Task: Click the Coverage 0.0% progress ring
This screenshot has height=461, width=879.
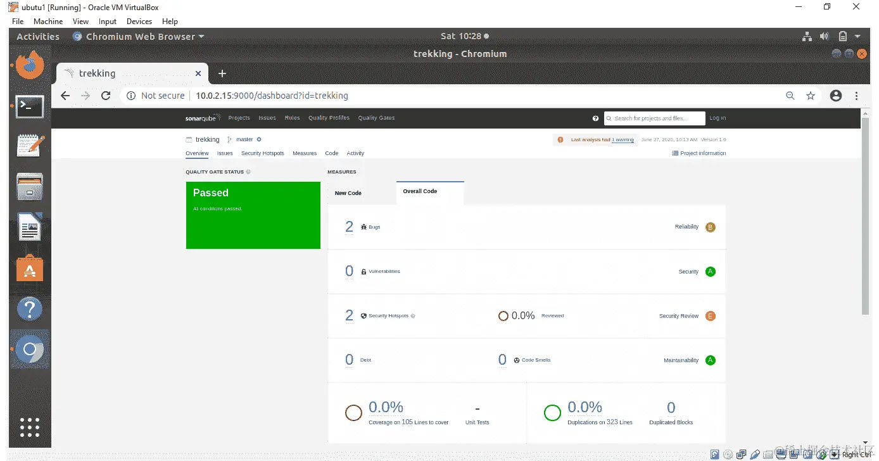Action: tap(353, 412)
